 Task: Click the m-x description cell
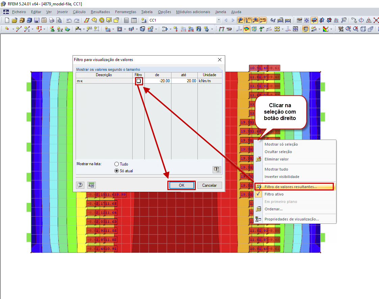(x=104, y=81)
